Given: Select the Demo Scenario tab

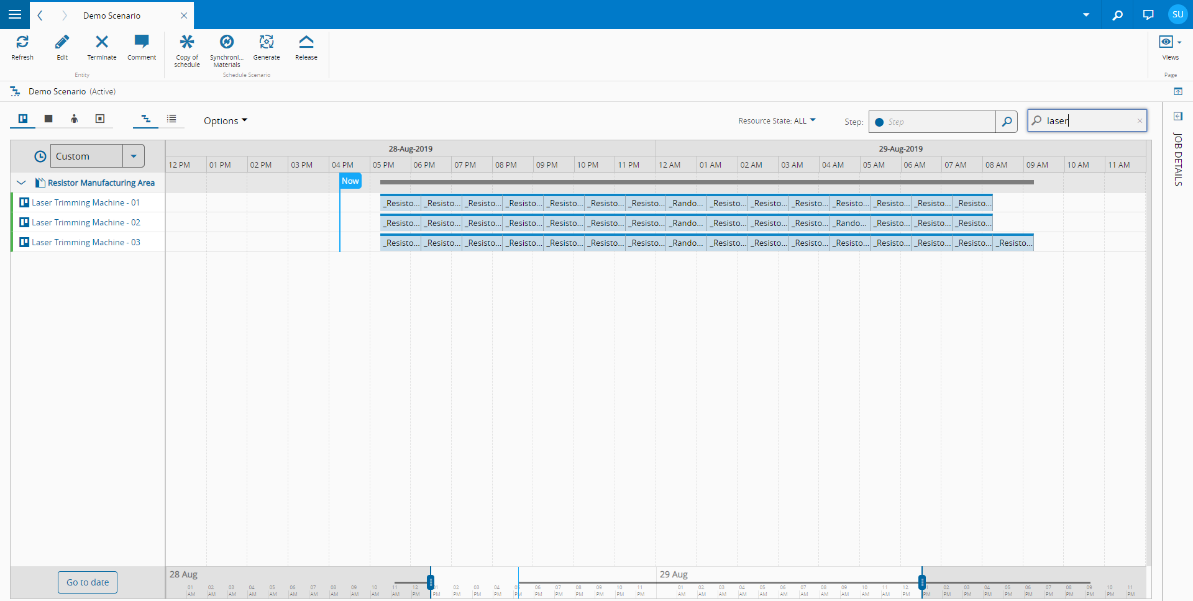Looking at the screenshot, I should (x=112, y=16).
